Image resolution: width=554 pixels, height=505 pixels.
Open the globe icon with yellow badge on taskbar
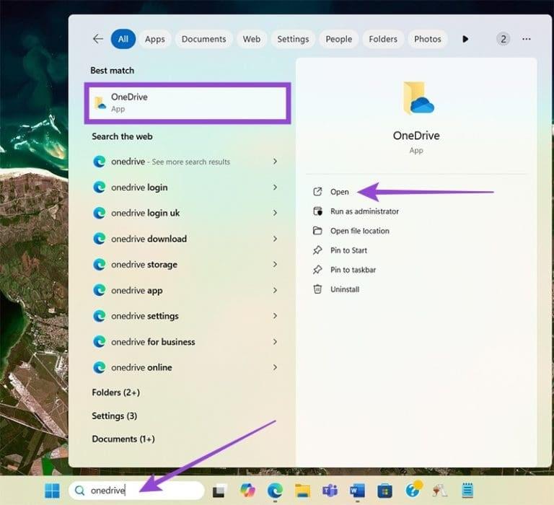(413, 489)
